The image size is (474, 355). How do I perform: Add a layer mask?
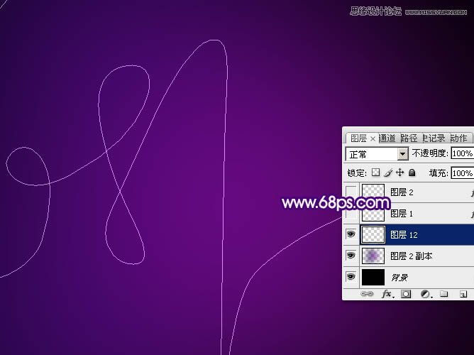406,294
